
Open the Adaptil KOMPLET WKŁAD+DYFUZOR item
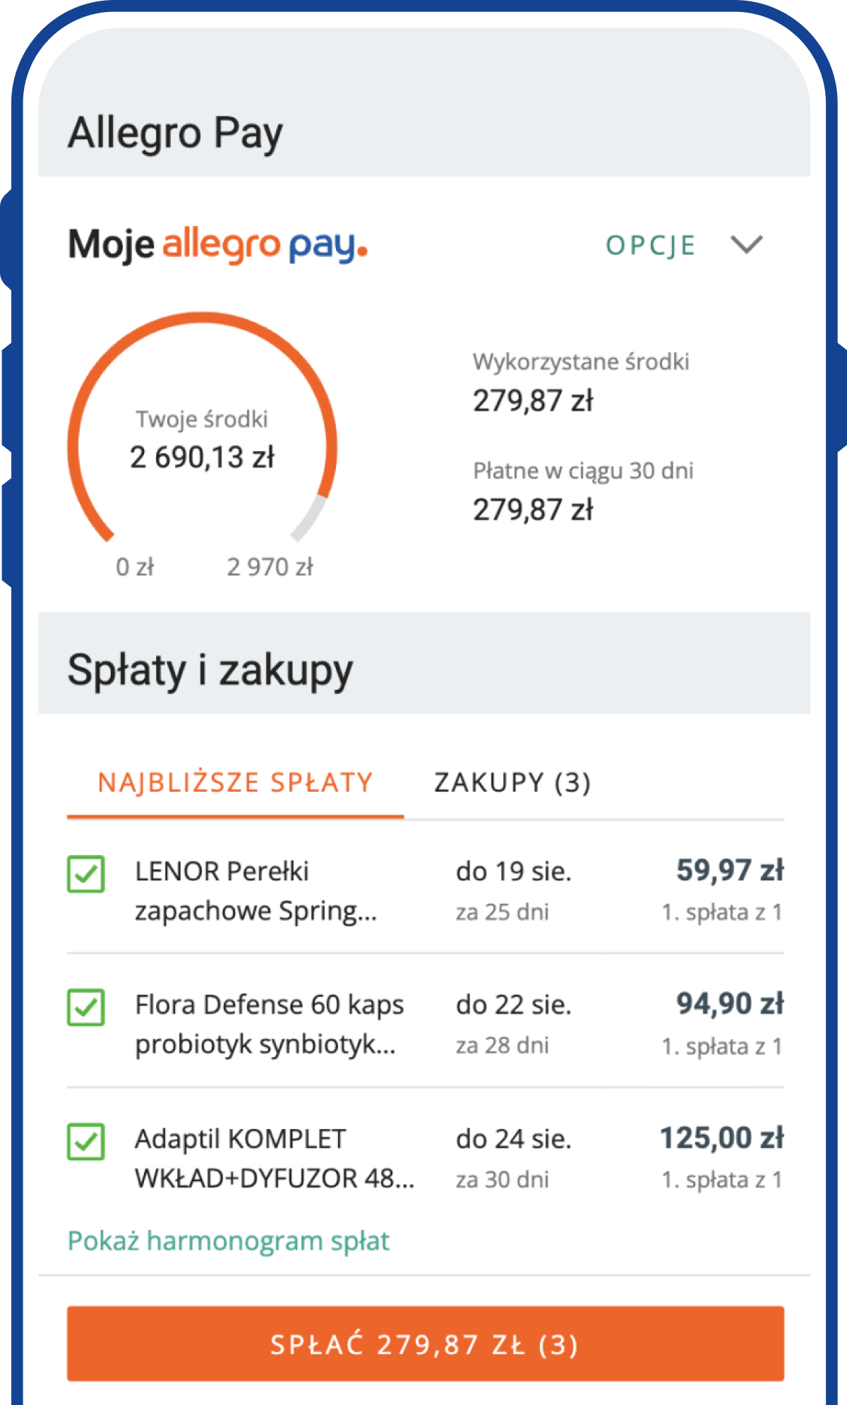pos(274,1159)
